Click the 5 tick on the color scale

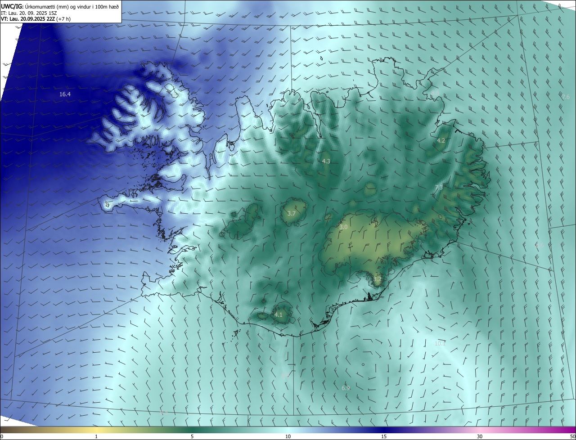pos(192,437)
